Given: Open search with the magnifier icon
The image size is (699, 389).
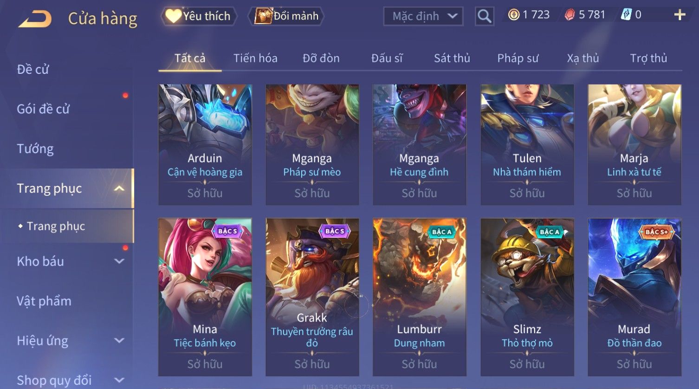Looking at the screenshot, I should point(484,16).
